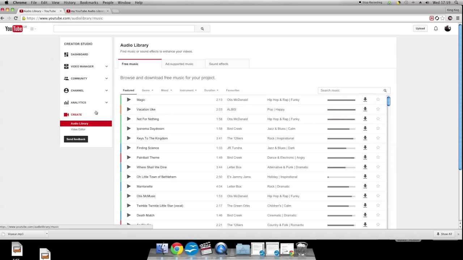This screenshot has height=260, width=463.
Task: Star Oh Little Town of Bethlehem
Action: click(x=378, y=177)
